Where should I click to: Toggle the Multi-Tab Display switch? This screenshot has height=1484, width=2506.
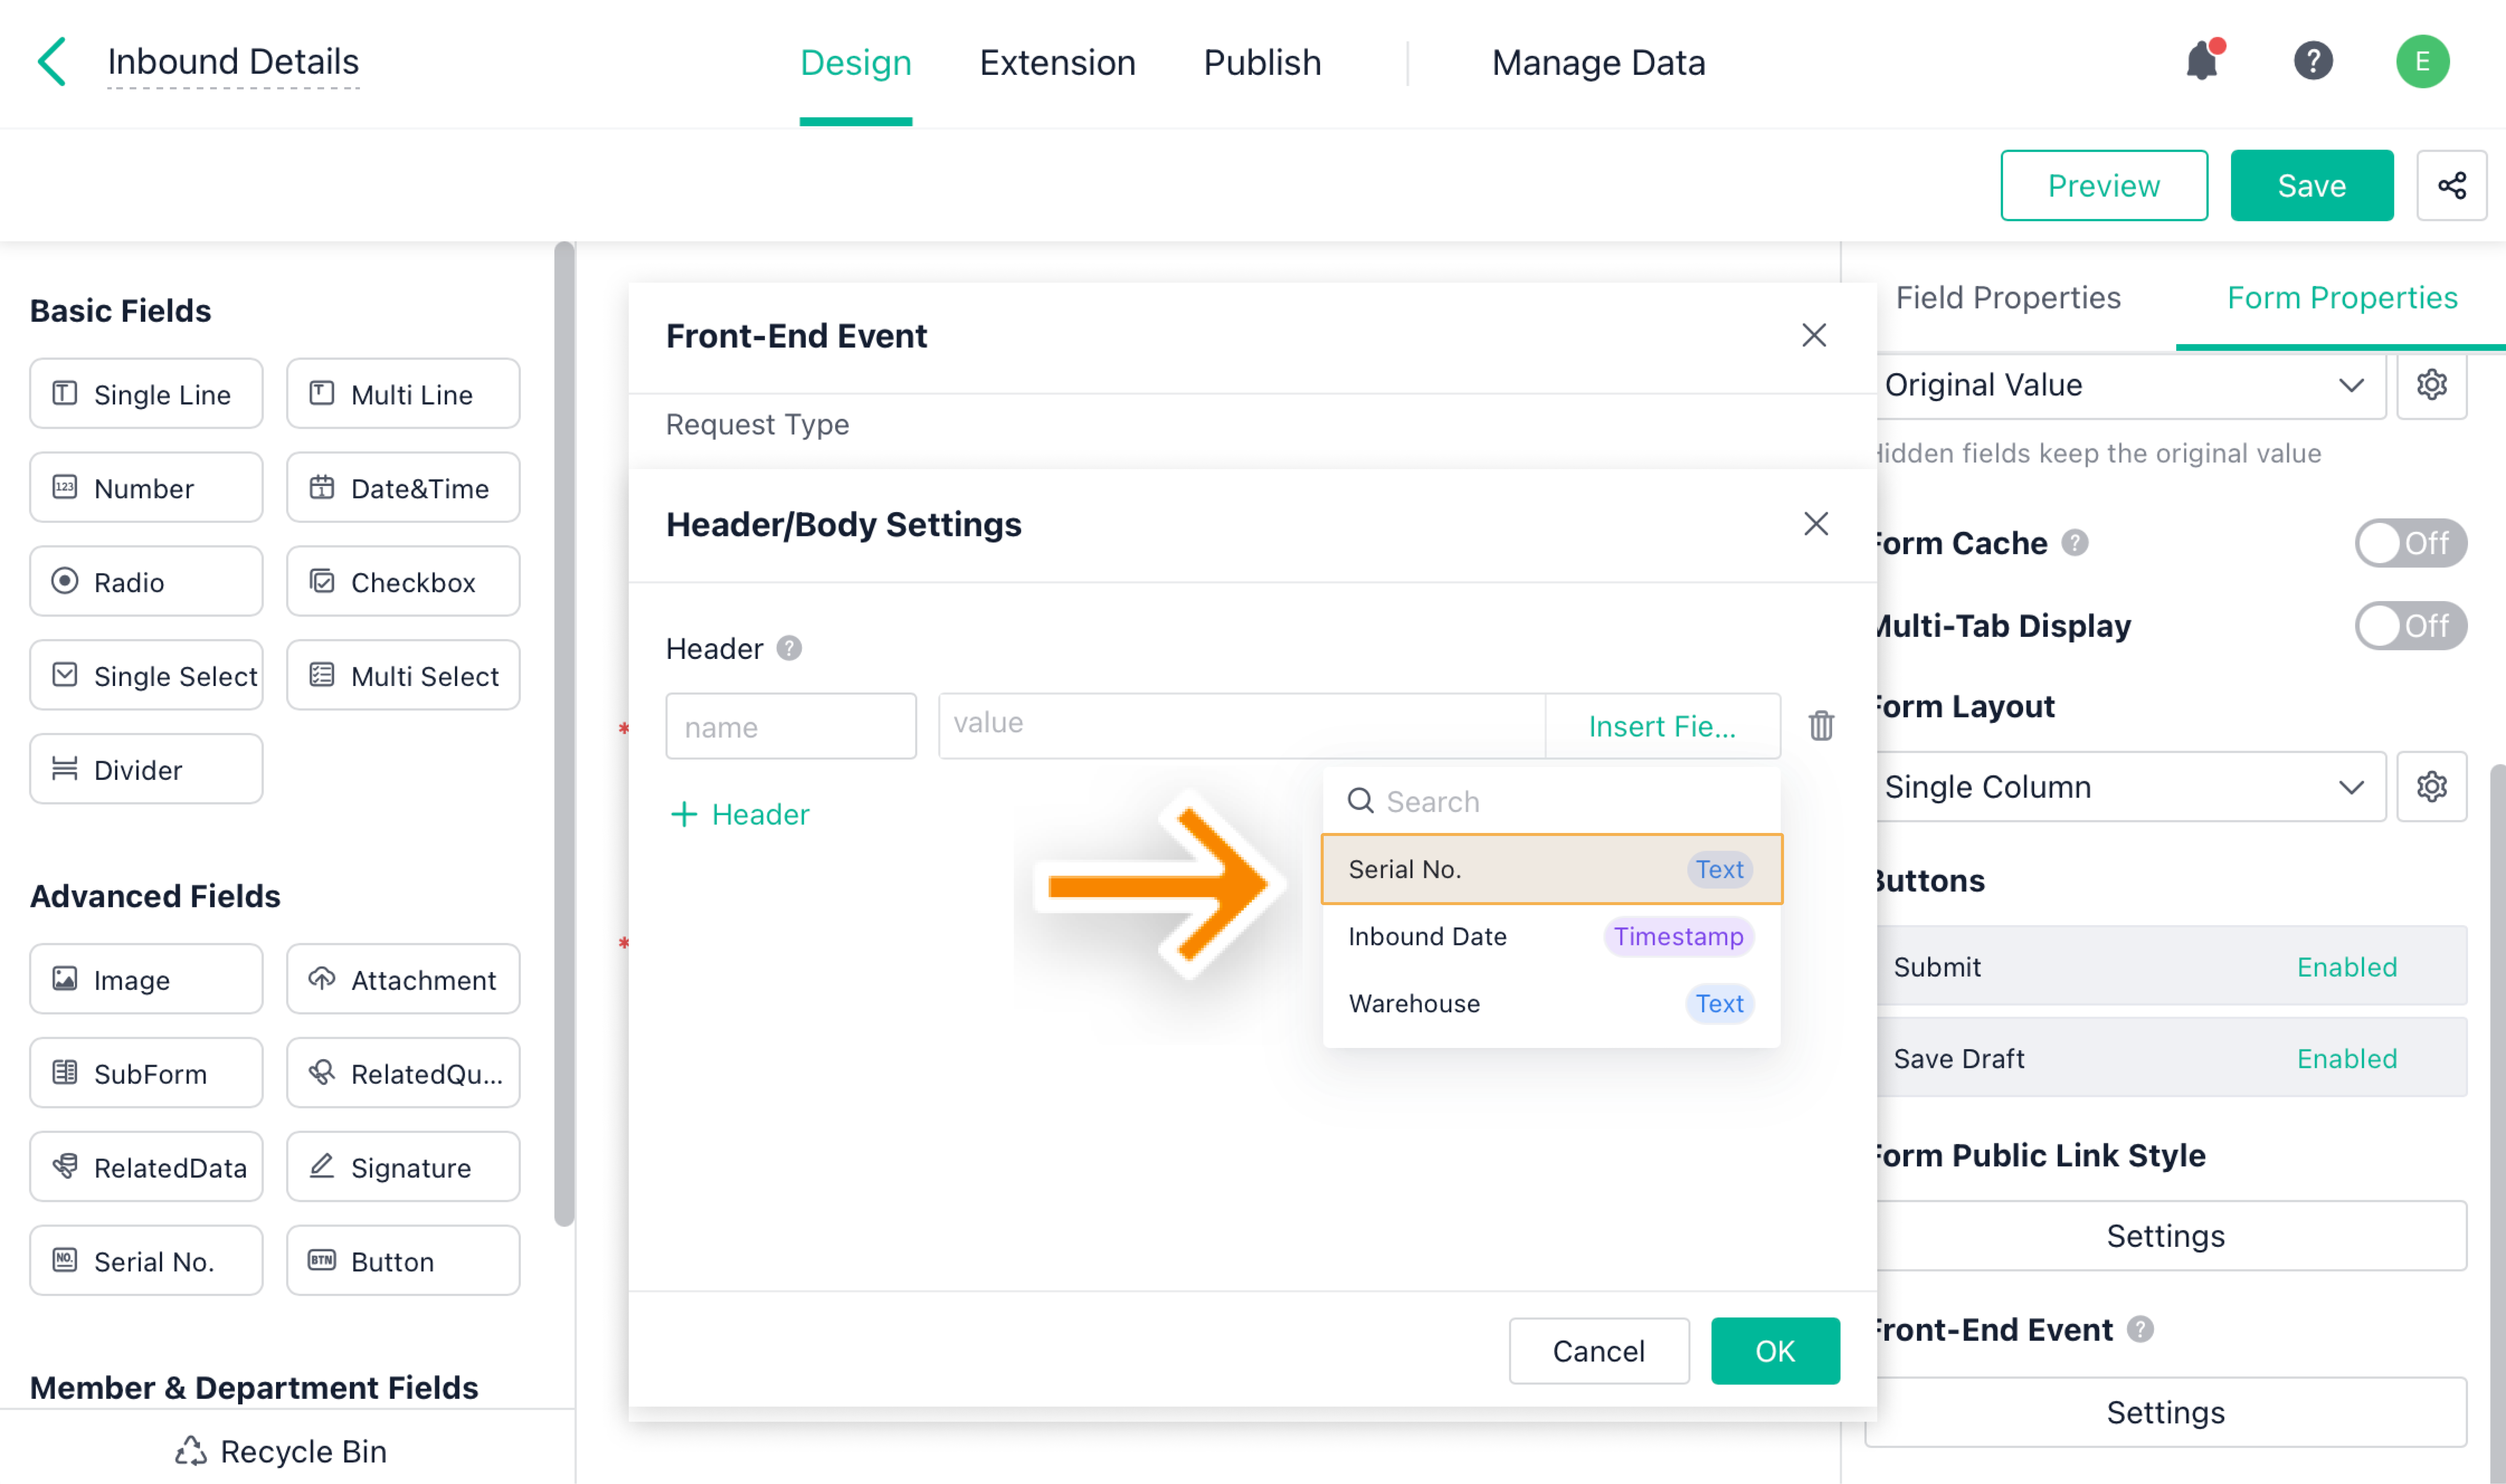2410,626
